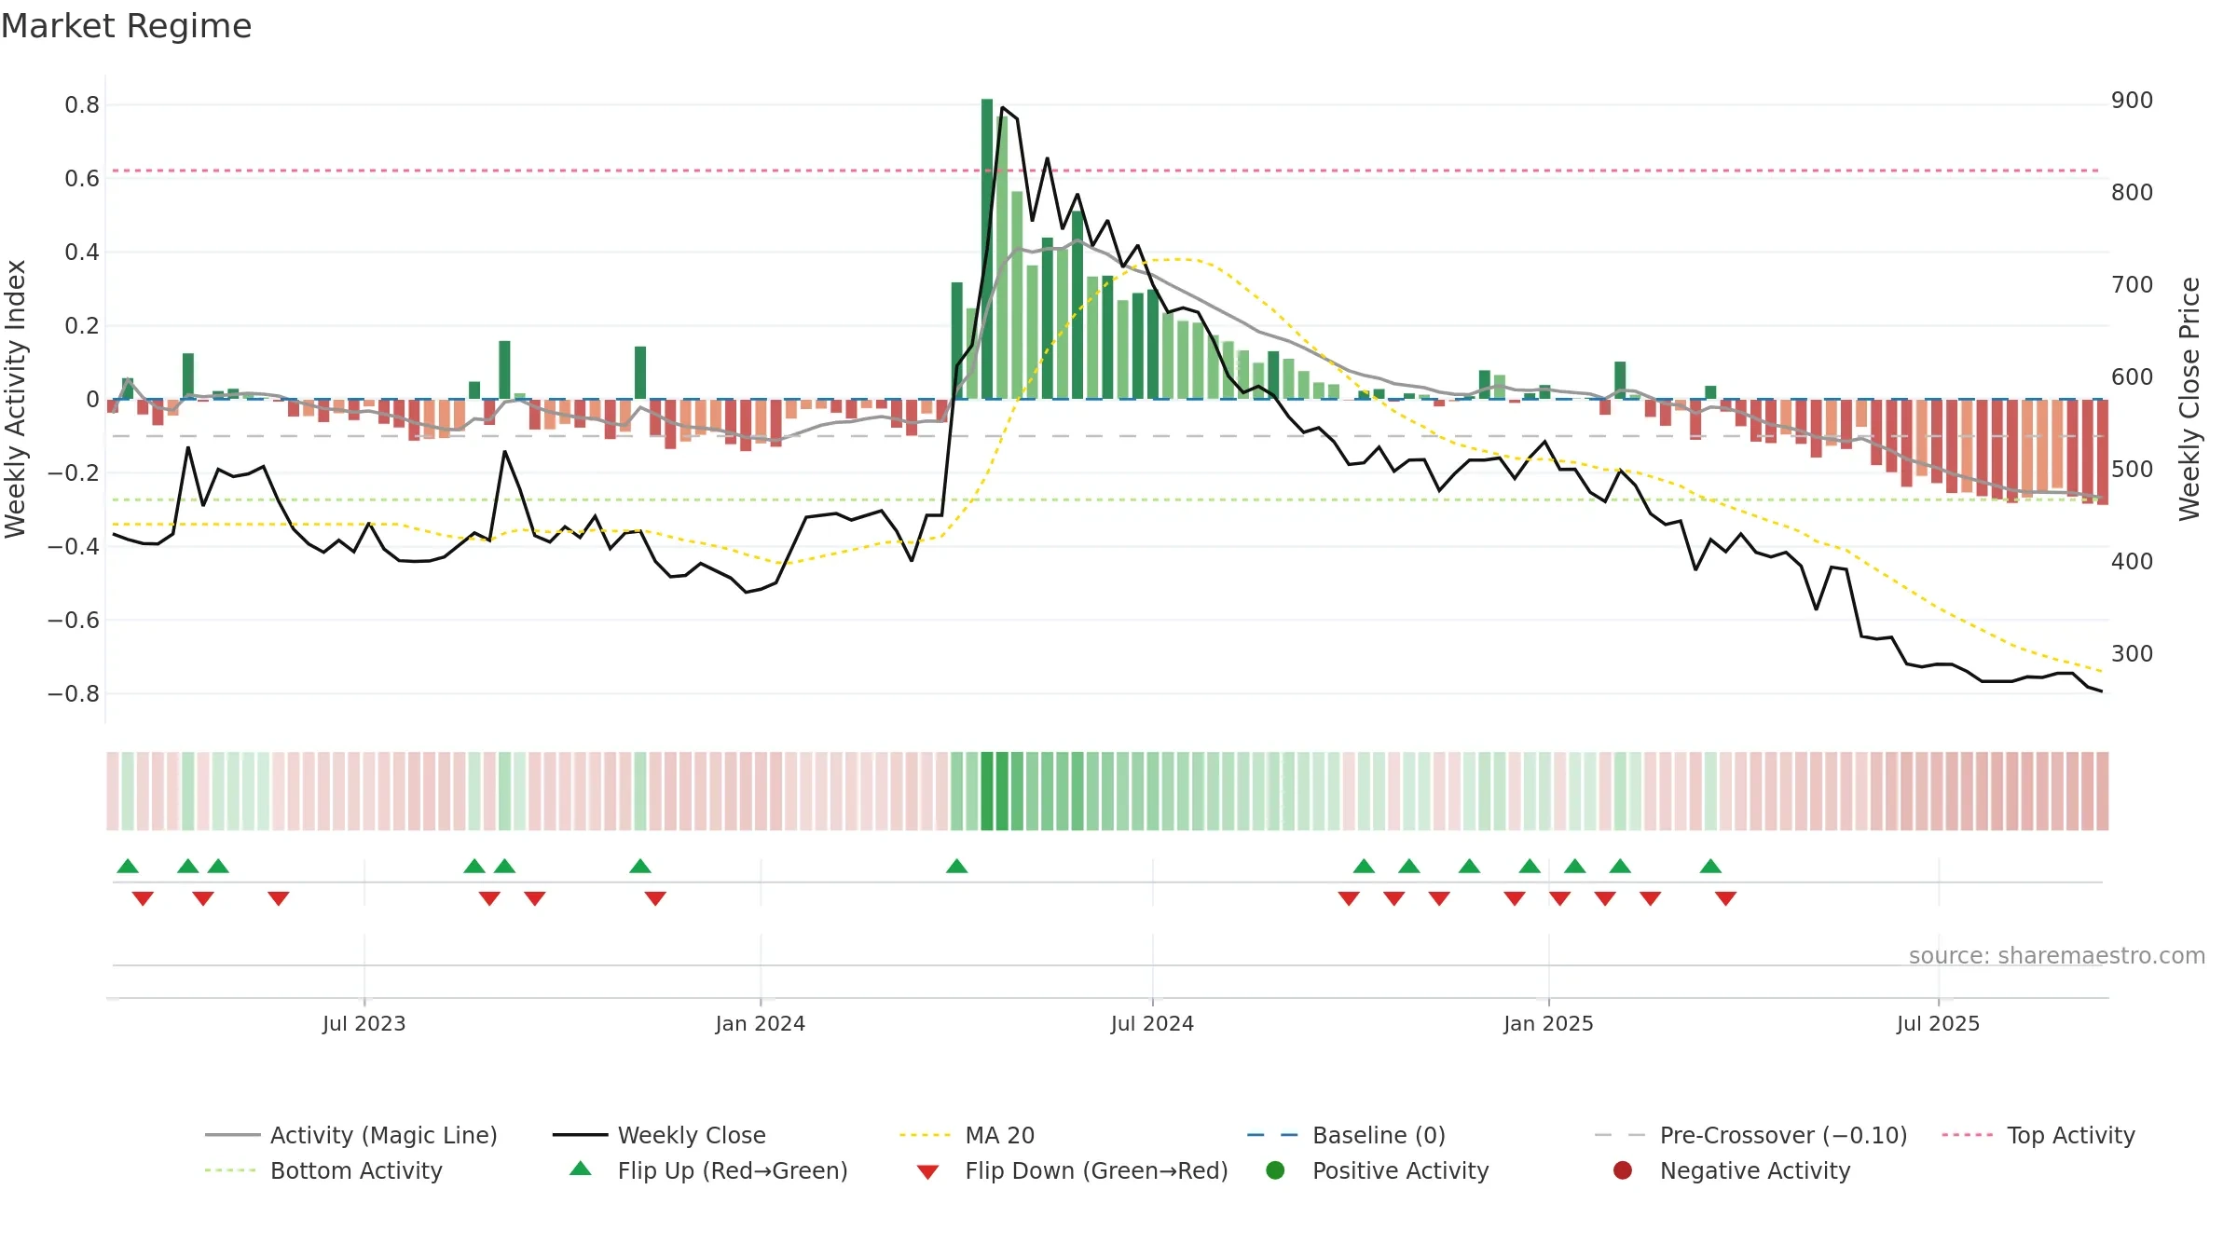
Task: Toggle the Bottom Activity legend entry
Action: [323, 1170]
